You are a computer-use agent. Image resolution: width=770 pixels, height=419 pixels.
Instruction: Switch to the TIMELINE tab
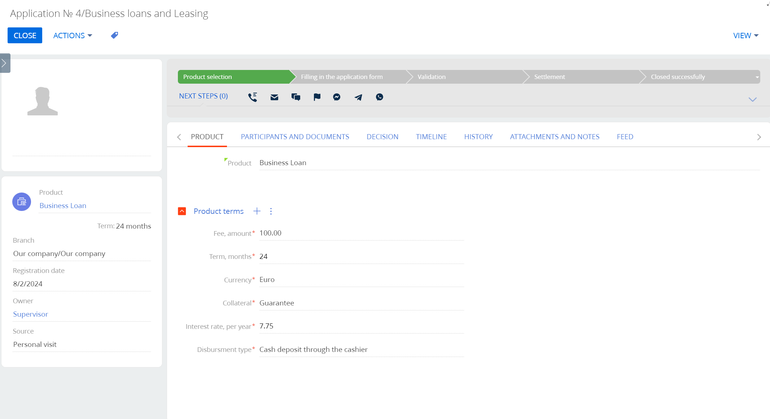point(431,137)
